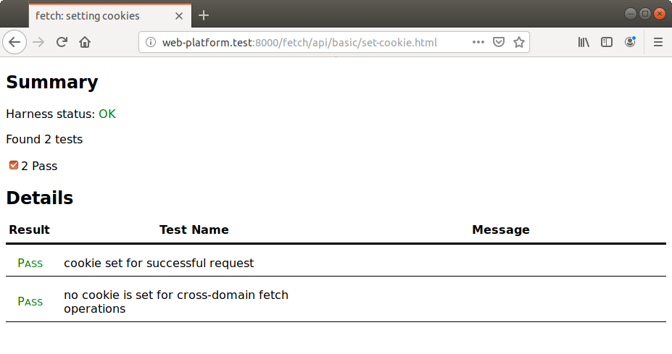The height and width of the screenshot is (354, 672).
Task: Reload the current page
Action: [x=62, y=42]
